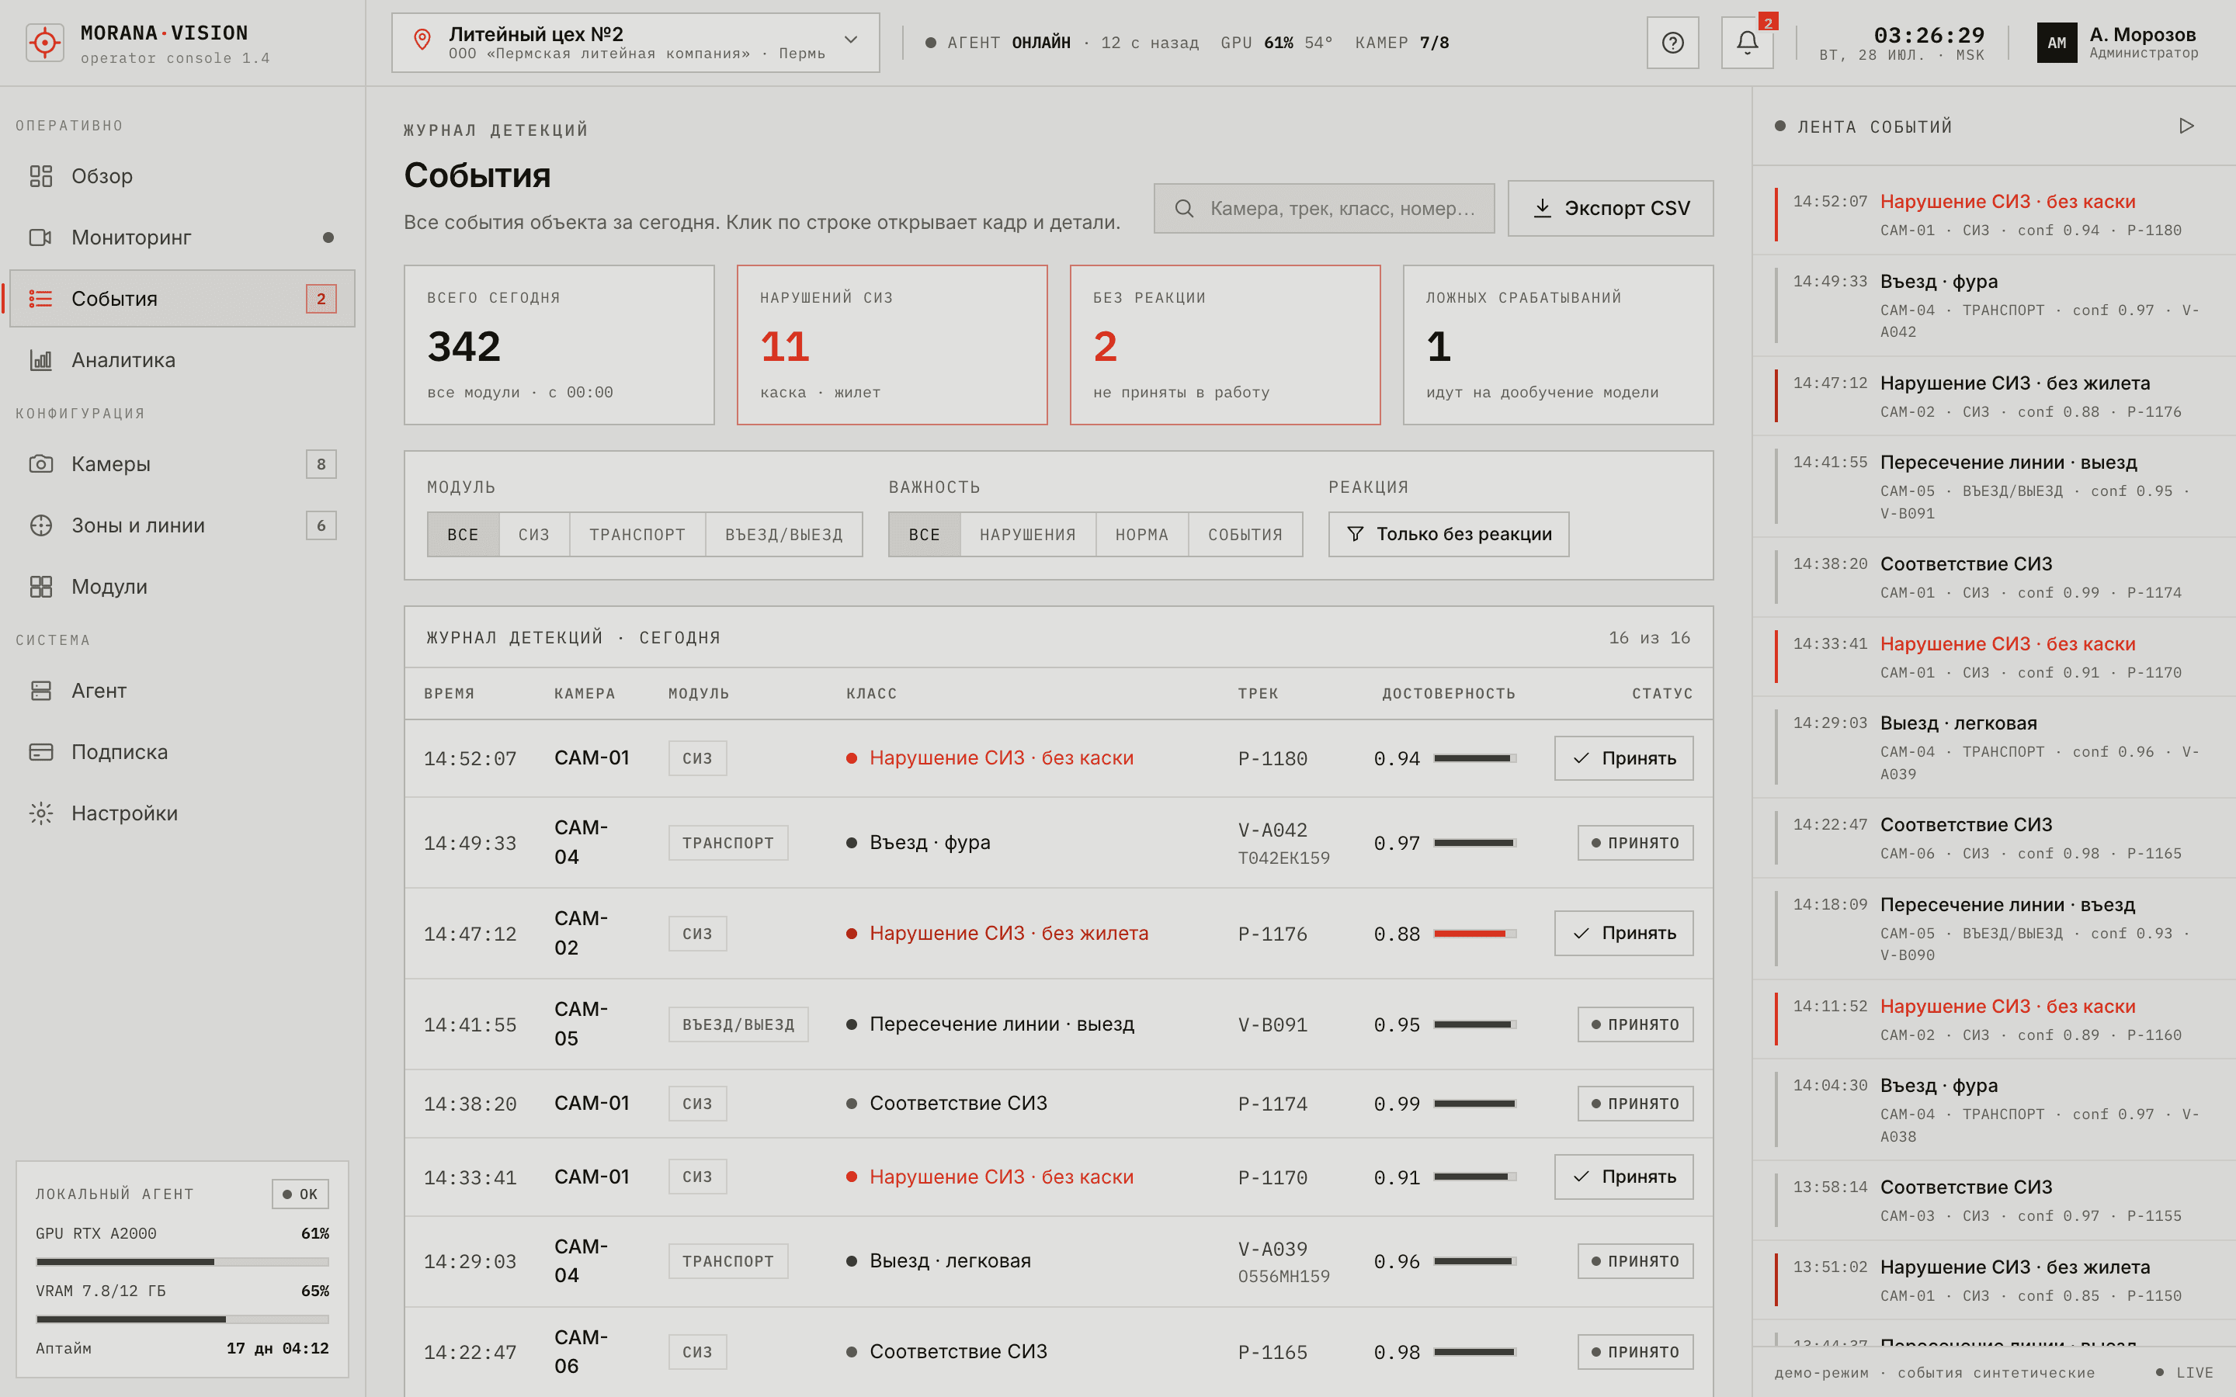Toggle the Только без реакции filter
This screenshot has width=2236, height=1397.
point(1448,534)
